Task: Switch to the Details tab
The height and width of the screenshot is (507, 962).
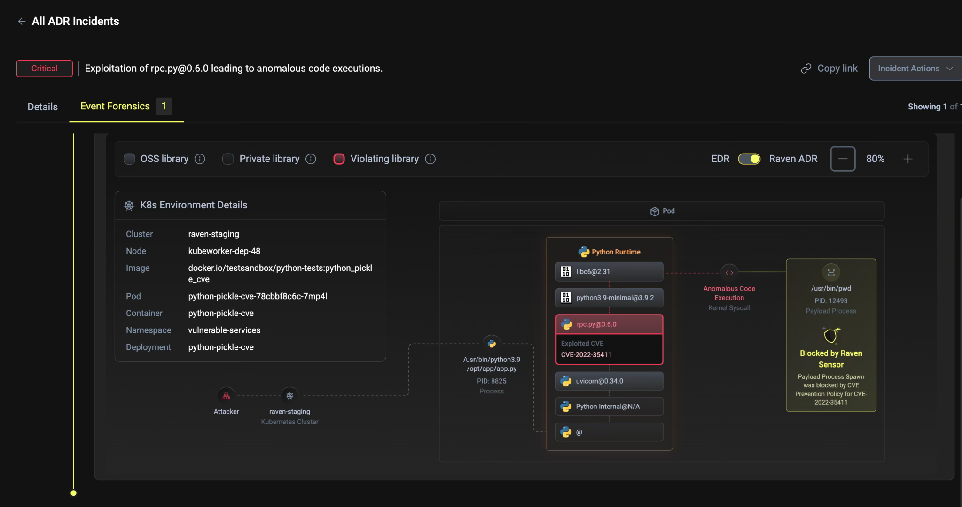Action: pyautogui.click(x=43, y=107)
